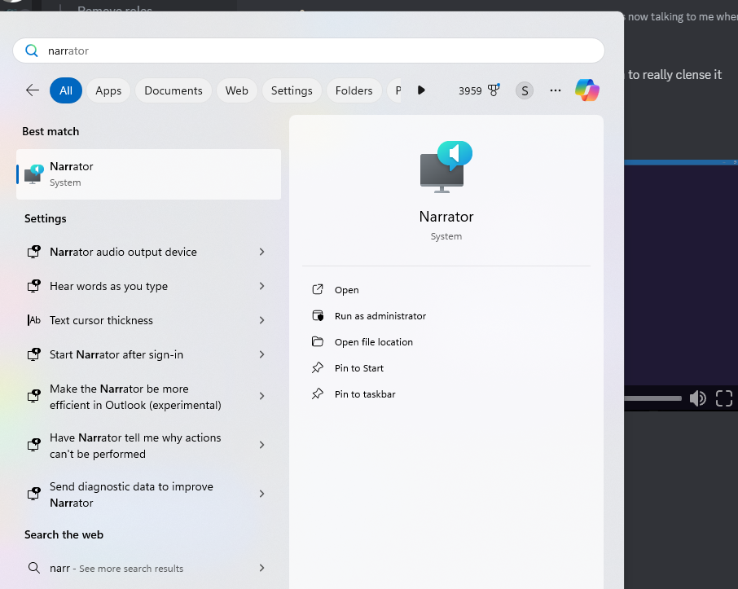Expand Send diagnostic data chevron

pos(261,494)
